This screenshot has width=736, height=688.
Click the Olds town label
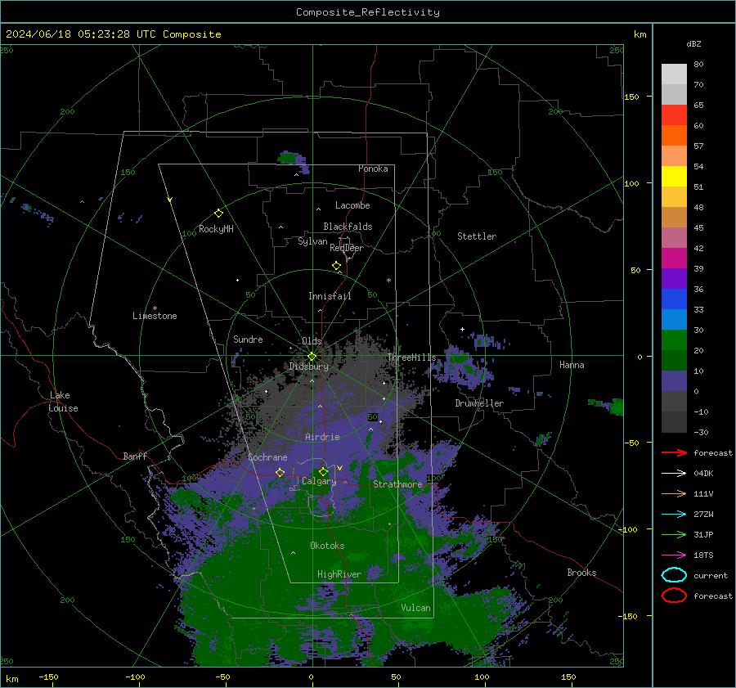pos(312,341)
